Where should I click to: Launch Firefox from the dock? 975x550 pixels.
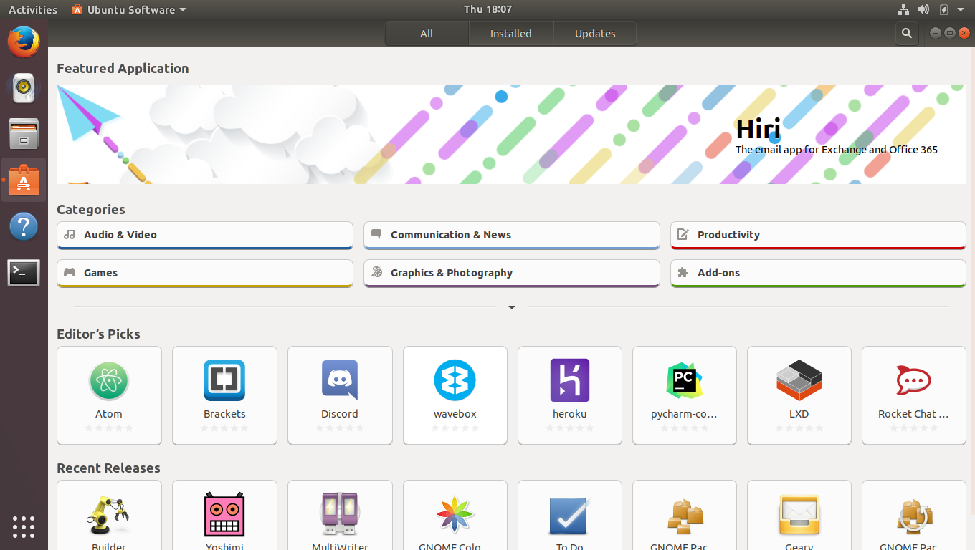click(24, 42)
